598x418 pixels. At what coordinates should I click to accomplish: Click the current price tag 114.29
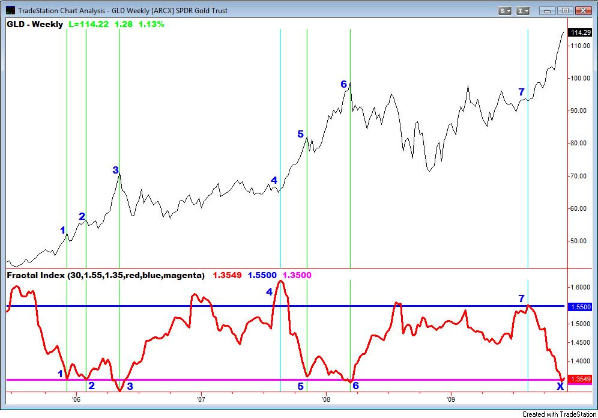(581, 33)
